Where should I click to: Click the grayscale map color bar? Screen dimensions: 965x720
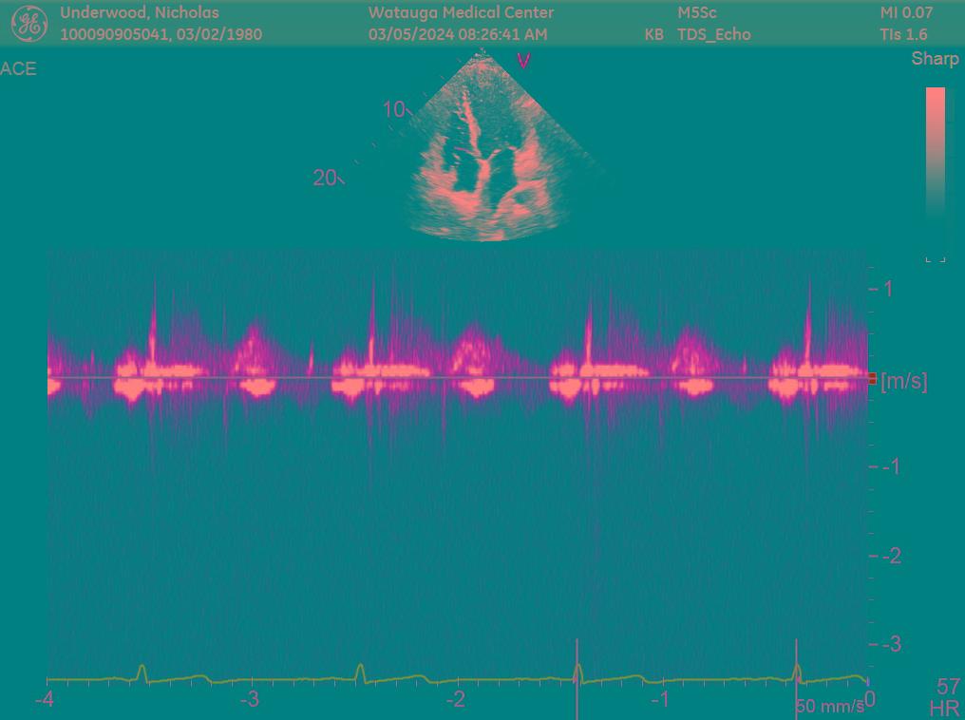(936, 166)
